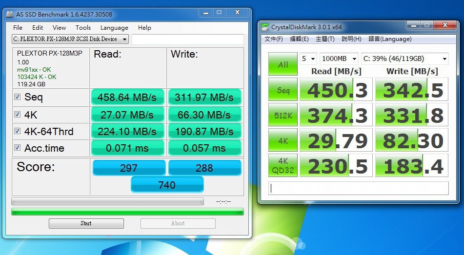Open the PLEXTOR PX-128M3P drive dropdown

pos(70,39)
